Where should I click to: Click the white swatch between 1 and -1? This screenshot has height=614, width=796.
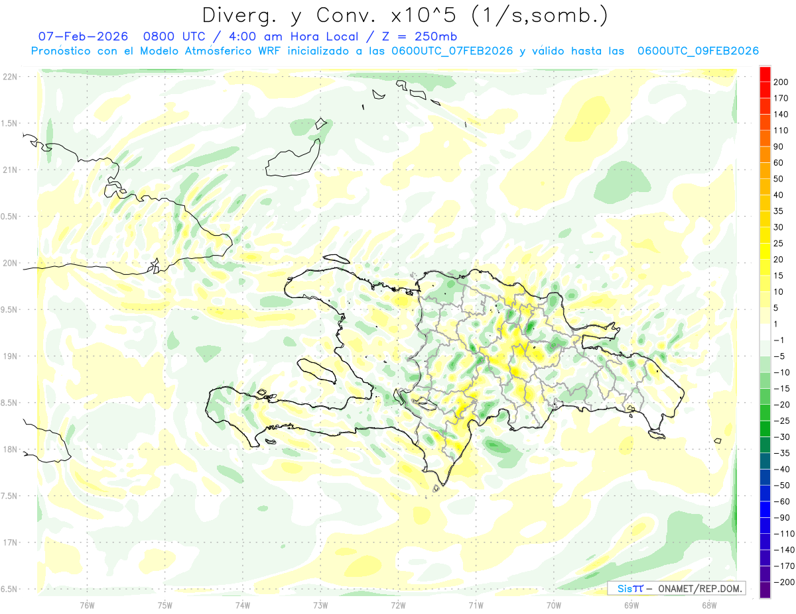point(765,332)
